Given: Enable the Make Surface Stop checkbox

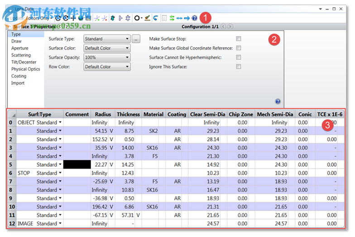Looking at the screenshot, I should [x=239, y=39].
